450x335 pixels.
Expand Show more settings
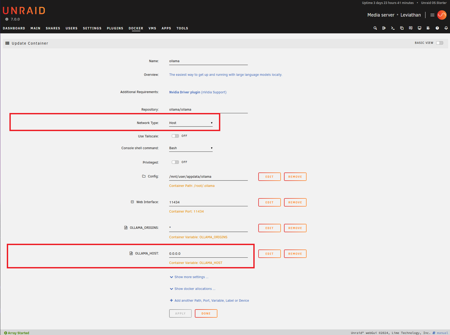click(189, 277)
